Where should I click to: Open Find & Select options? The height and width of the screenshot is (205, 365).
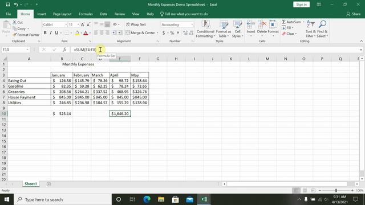pos(322,29)
